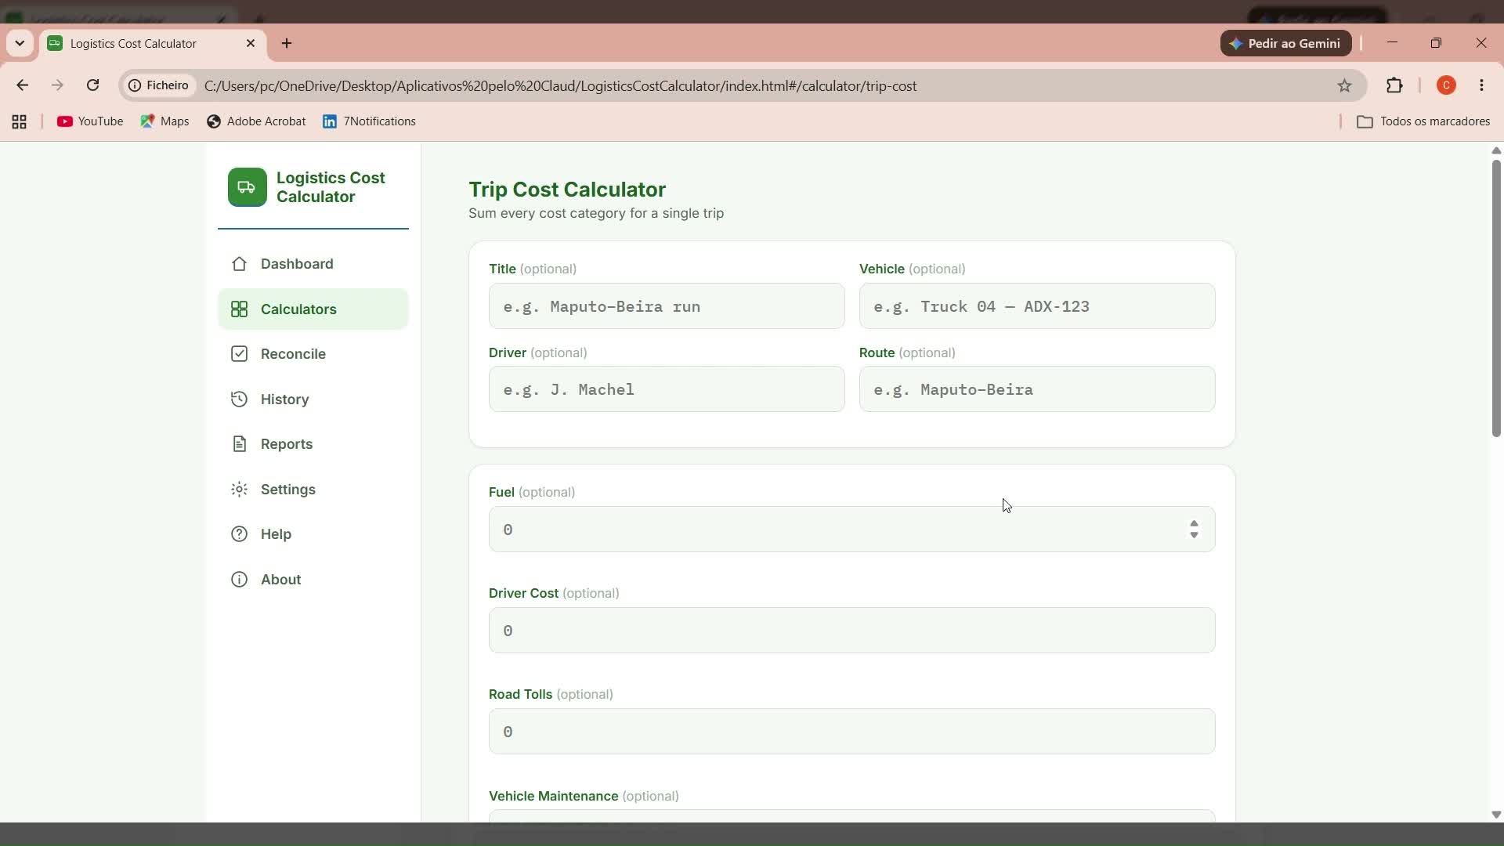Click the address bar URL
Viewport: 1504px width, 846px height.
pos(560,86)
